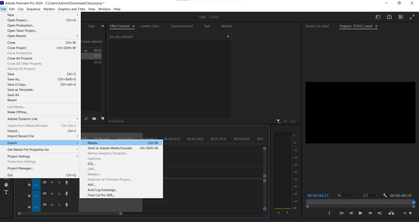Click the Program monitor playhead marker
Viewport: 419px width, 222px height.
[414, 202]
